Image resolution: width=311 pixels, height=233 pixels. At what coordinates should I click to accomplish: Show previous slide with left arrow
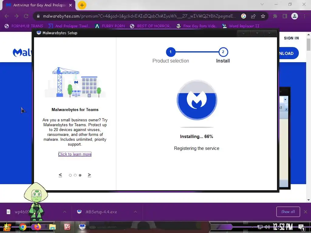[x=60, y=175]
